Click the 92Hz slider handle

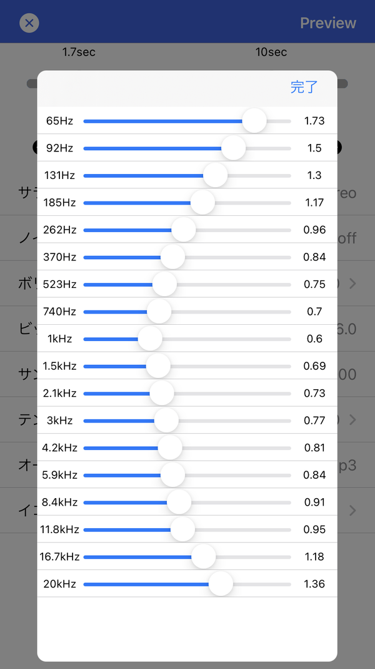[234, 148]
